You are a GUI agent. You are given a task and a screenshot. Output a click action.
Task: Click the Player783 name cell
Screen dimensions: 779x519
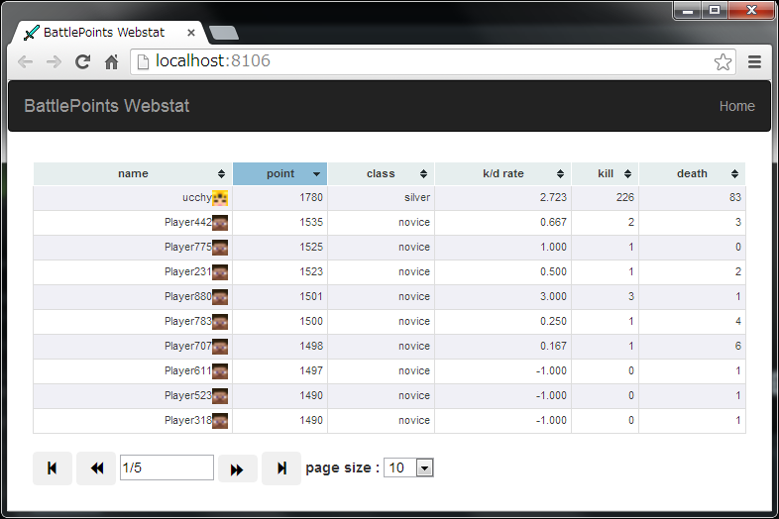click(133, 322)
